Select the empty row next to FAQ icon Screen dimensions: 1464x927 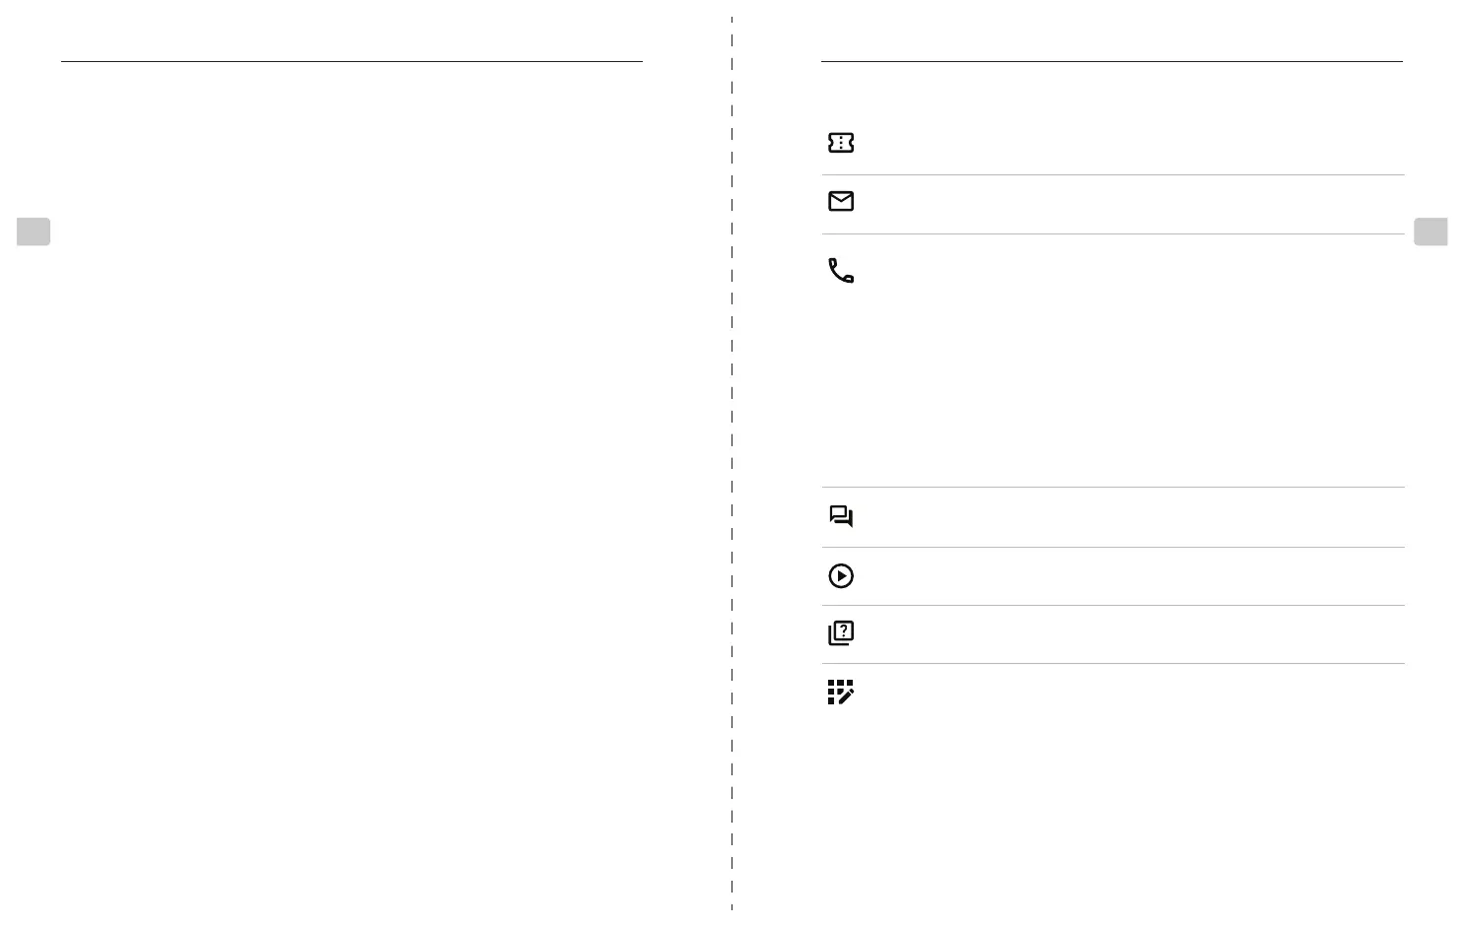1124,634
